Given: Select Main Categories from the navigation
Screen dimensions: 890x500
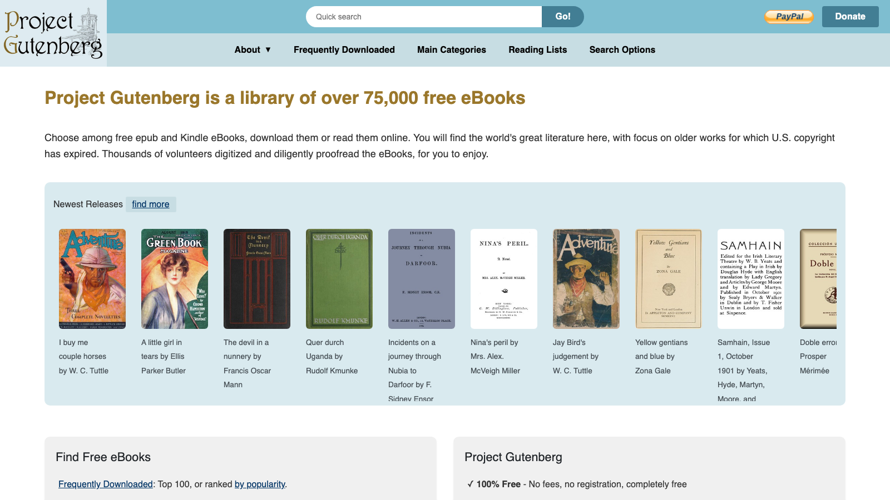Looking at the screenshot, I should (451, 49).
